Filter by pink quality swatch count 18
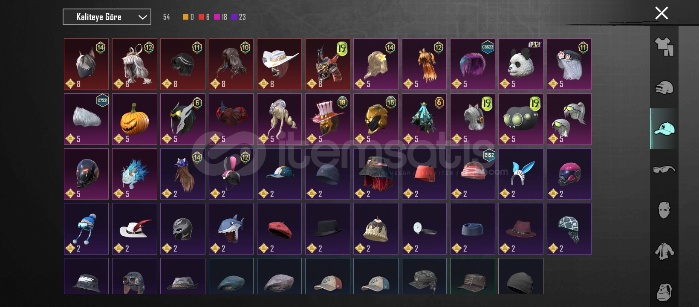The height and width of the screenshot is (307, 699). (x=220, y=17)
